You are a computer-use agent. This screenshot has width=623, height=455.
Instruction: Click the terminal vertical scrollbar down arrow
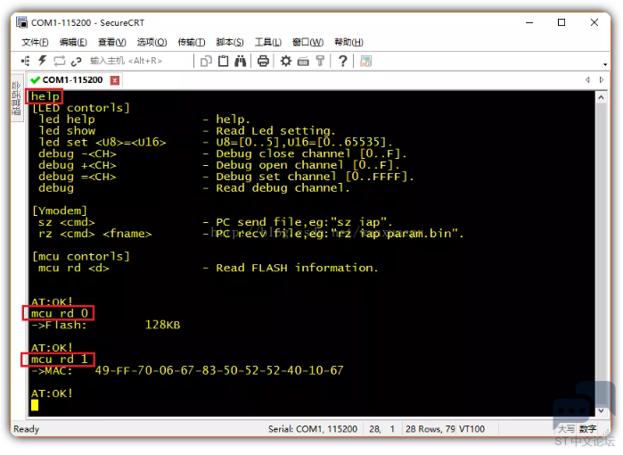point(602,410)
